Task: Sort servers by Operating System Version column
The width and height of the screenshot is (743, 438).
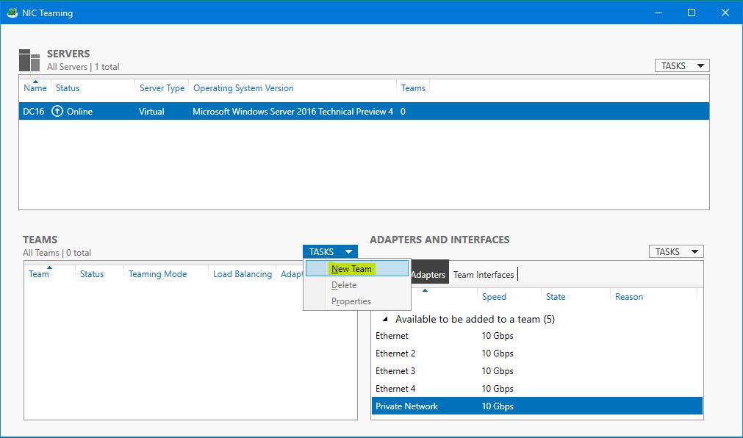Action: click(243, 88)
